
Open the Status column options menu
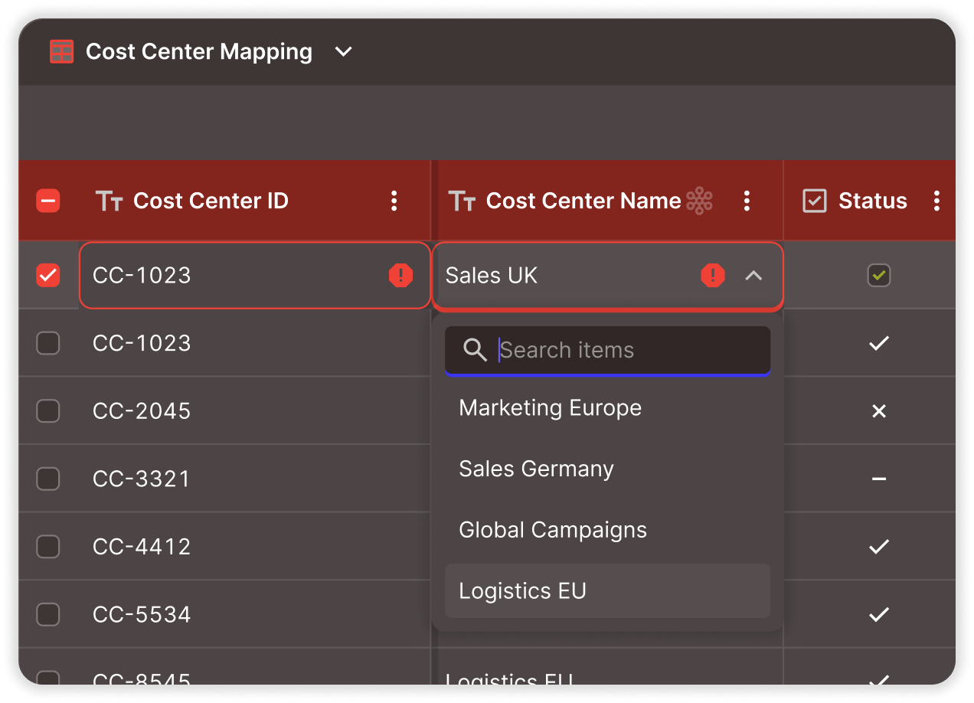click(936, 201)
